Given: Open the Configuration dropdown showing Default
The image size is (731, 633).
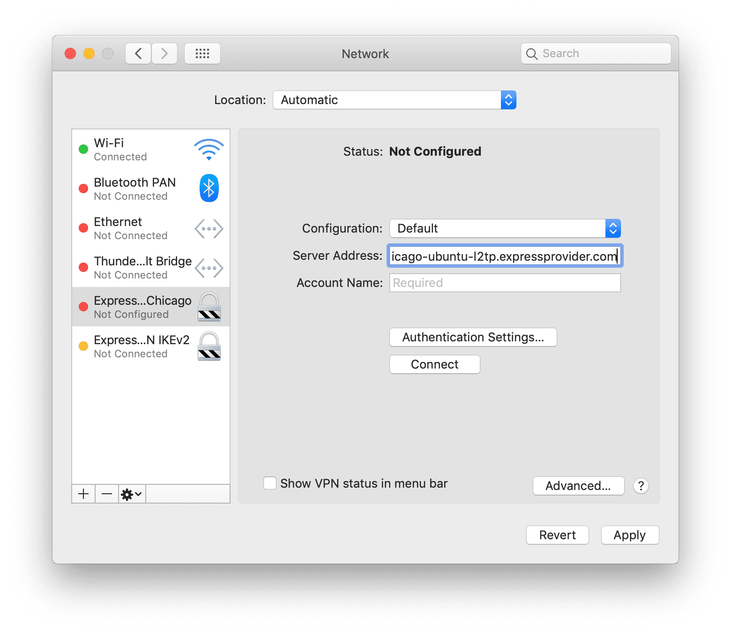Looking at the screenshot, I should (x=505, y=228).
